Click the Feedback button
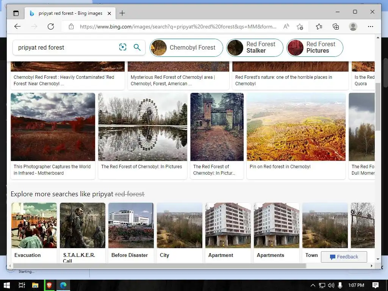The height and width of the screenshot is (291, 388). click(344, 257)
